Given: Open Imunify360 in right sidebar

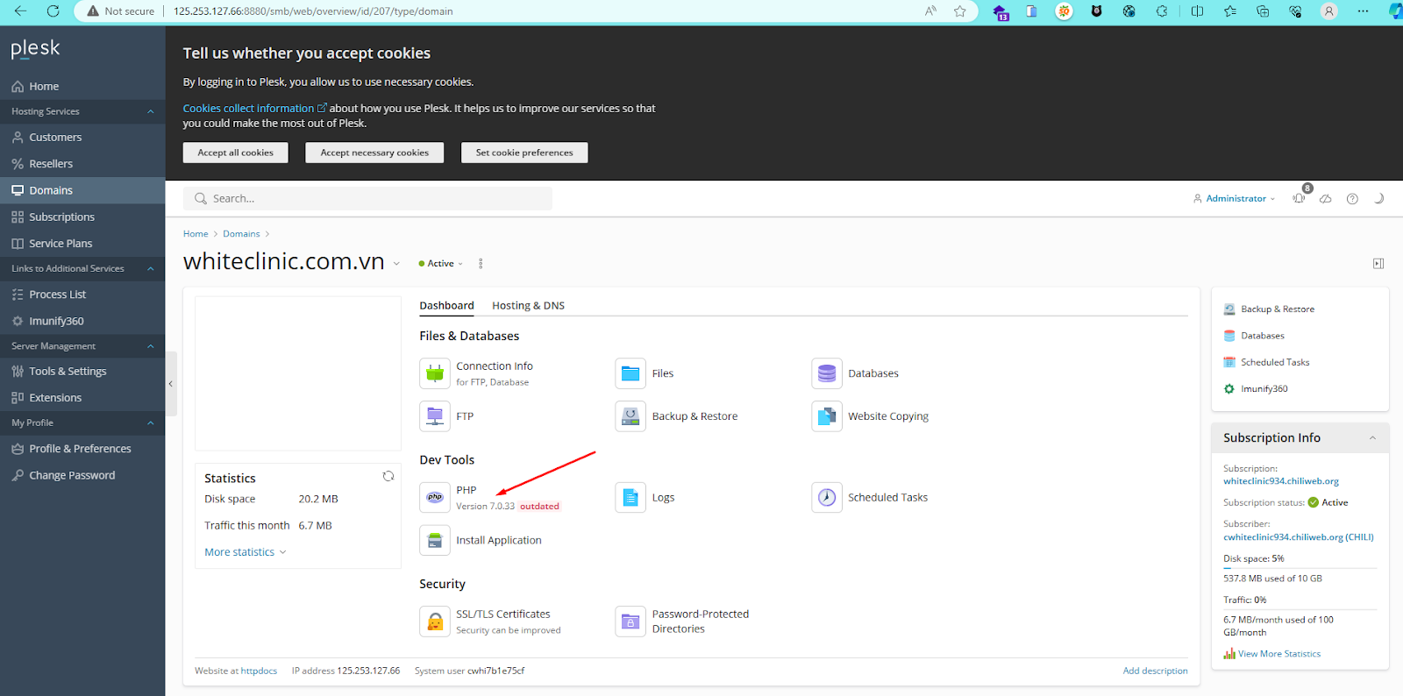Looking at the screenshot, I should (x=1264, y=388).
